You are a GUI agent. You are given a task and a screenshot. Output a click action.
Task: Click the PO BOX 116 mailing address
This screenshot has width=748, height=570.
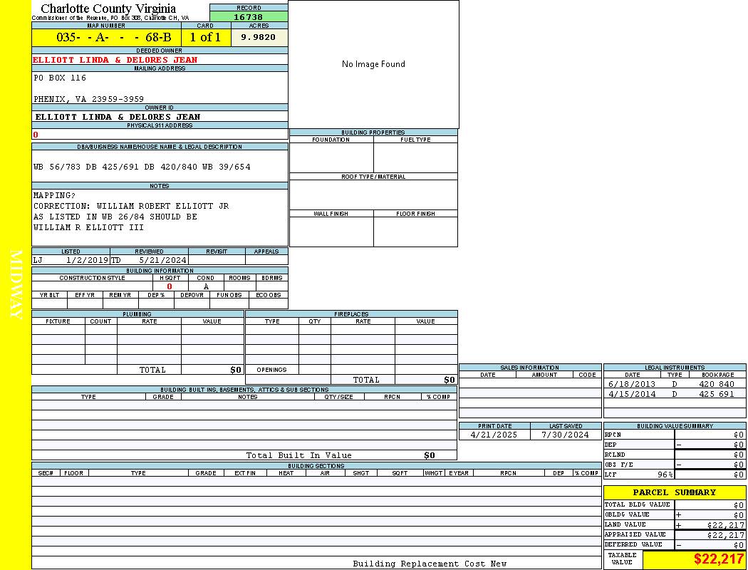60,78
